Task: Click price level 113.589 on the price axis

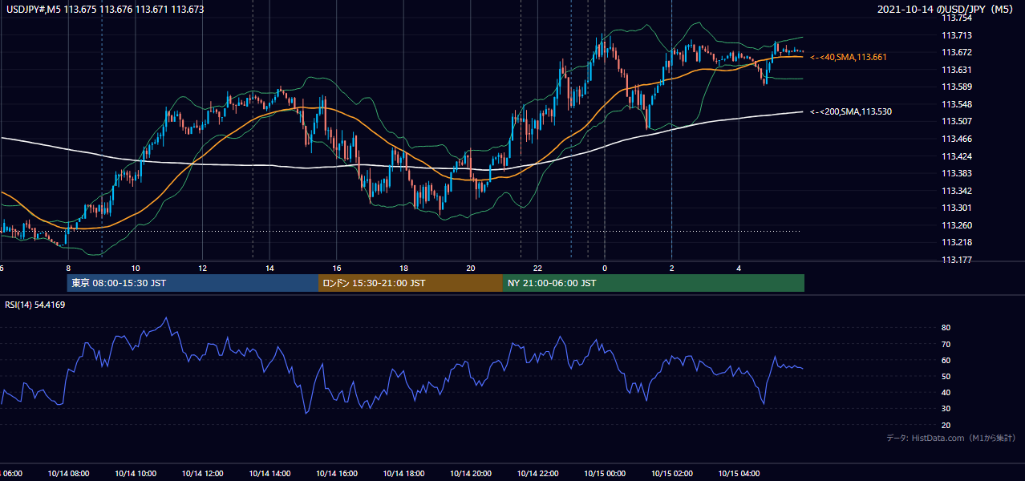Action: 956,87
